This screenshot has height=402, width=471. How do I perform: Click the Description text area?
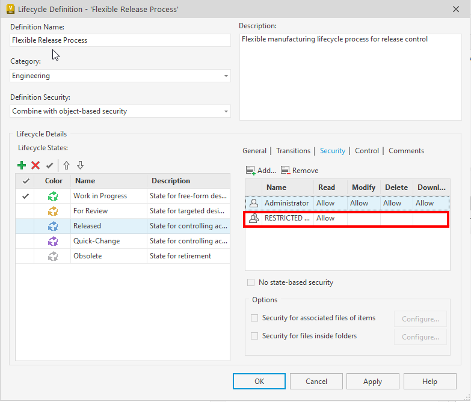pos(351,77)
